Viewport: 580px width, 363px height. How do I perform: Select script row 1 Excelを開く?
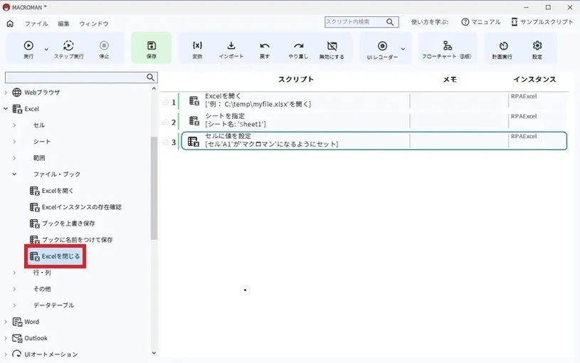point(373,100)
